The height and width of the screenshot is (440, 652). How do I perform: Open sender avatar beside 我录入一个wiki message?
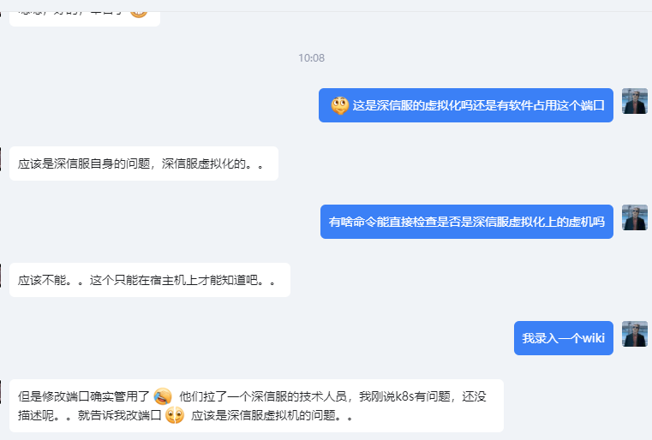pos(634,335)
